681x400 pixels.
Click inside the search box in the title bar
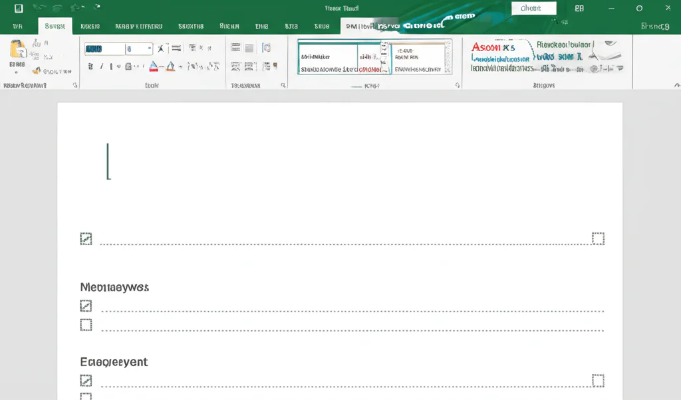click(x=533, y=8)
